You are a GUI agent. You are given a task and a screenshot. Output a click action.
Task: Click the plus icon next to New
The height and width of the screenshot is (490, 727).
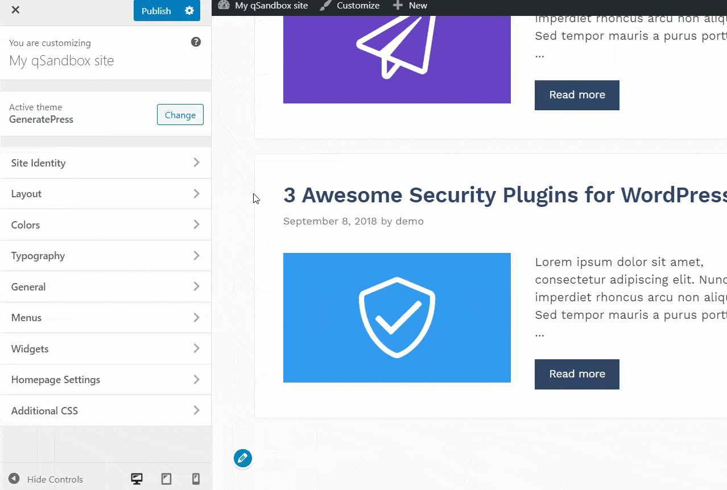398,6
